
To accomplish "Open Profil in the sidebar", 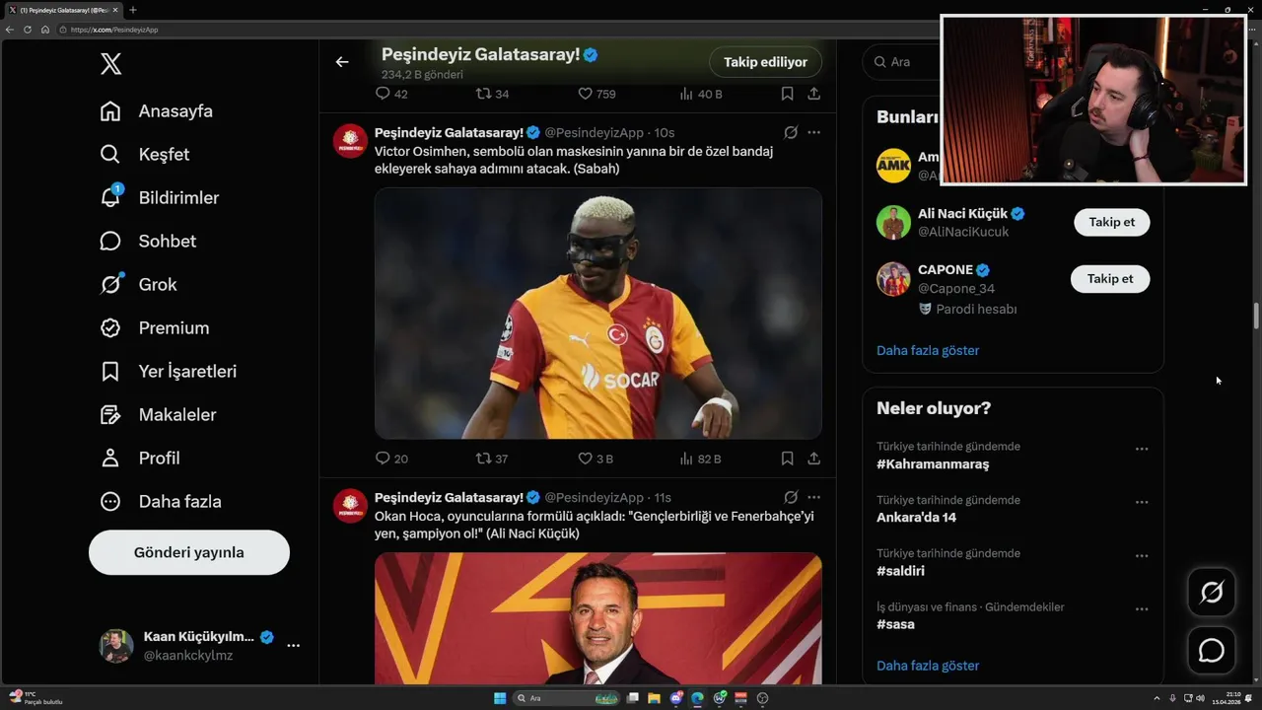I will (139, 459).
